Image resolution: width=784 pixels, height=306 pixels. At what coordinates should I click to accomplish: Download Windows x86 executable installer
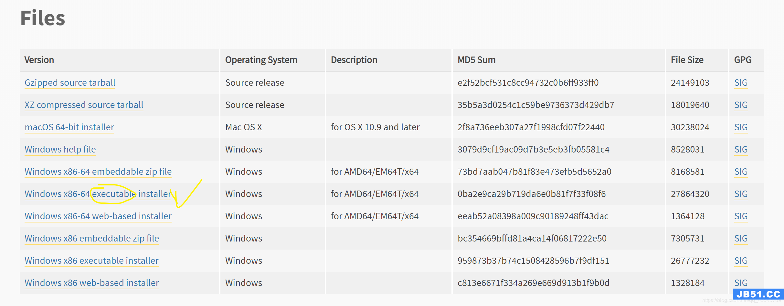point(91,261)
